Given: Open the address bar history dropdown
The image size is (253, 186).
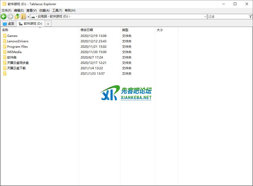Looking at the screenshot, I should pyautogui.click(x=205, y=17).
